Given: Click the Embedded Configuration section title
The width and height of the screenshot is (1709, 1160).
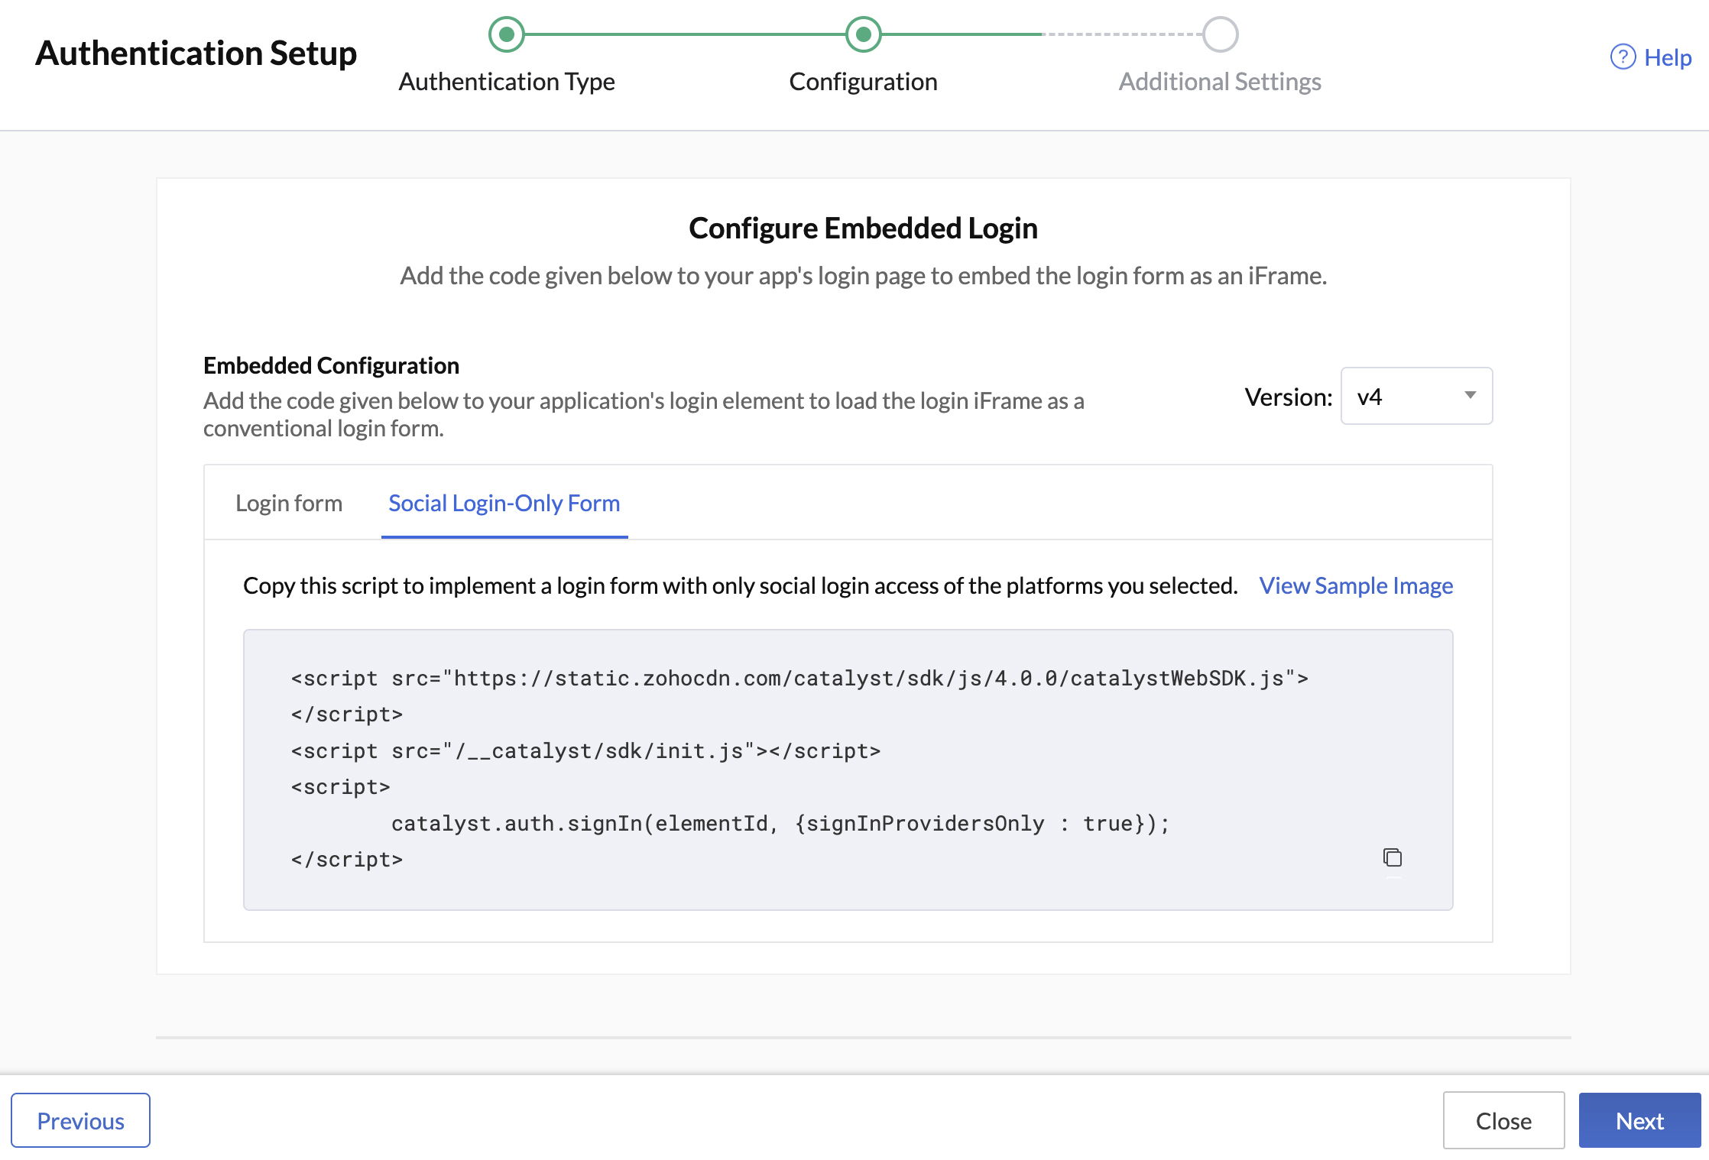Looking at the screenshot, I should pyautogui.click(x=330, y=365).
